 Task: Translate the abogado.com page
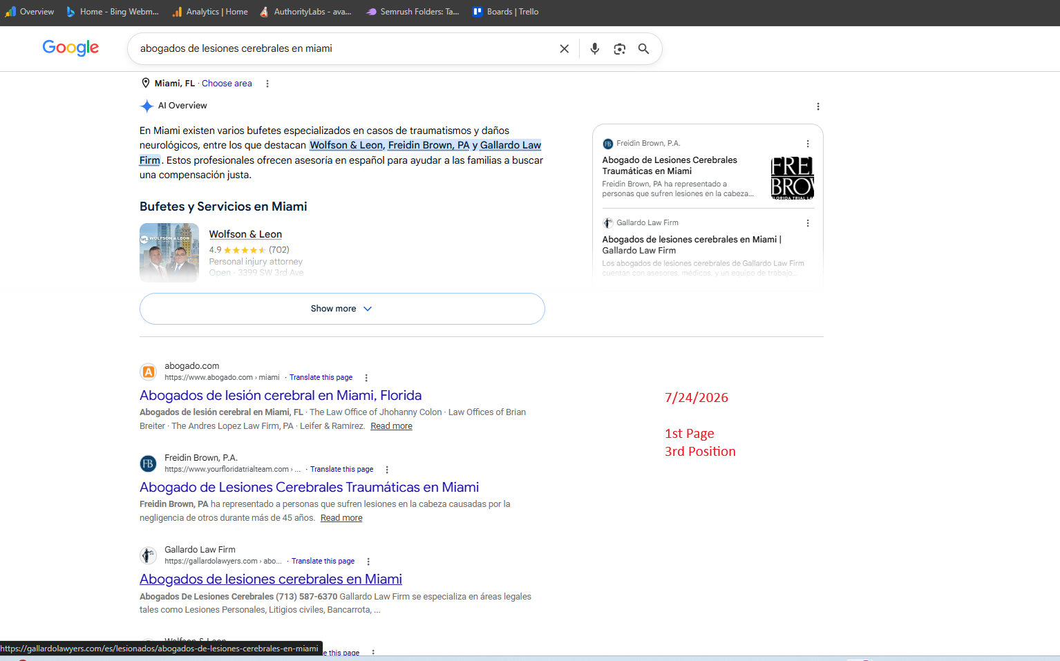(321, 378)
